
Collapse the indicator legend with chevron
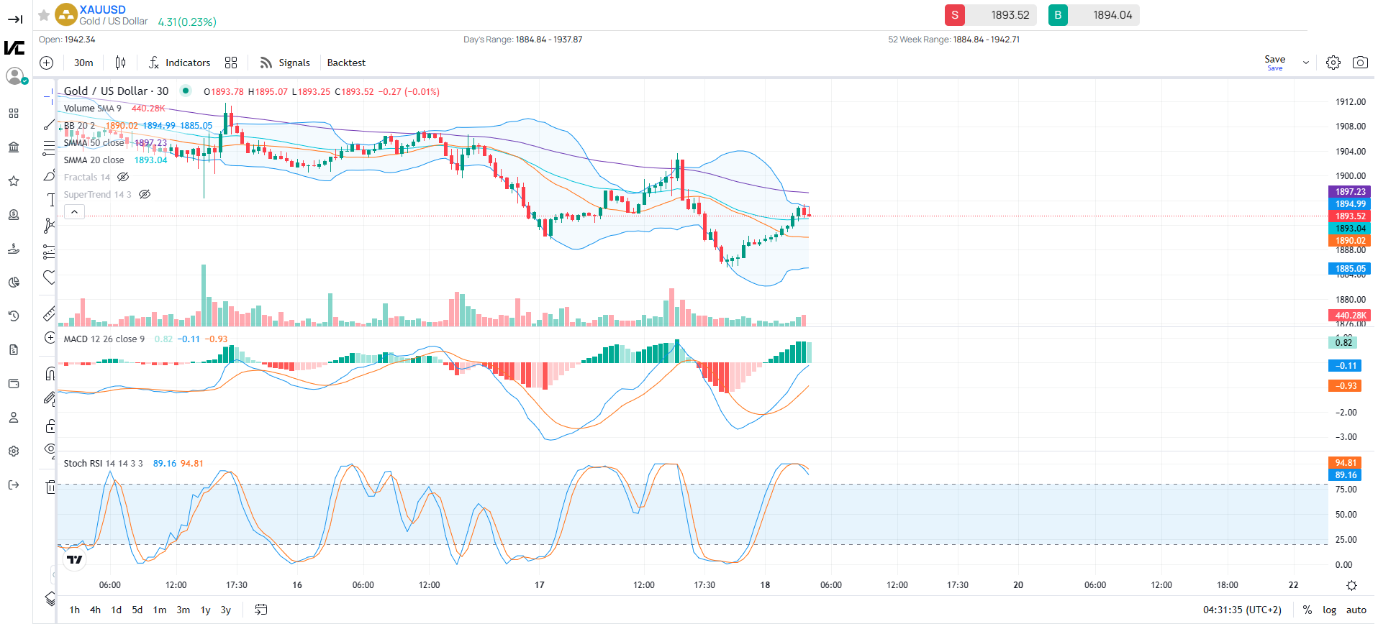(74, 212)
